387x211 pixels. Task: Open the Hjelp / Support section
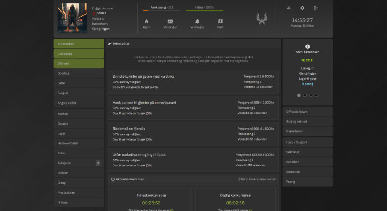[307, 142]
